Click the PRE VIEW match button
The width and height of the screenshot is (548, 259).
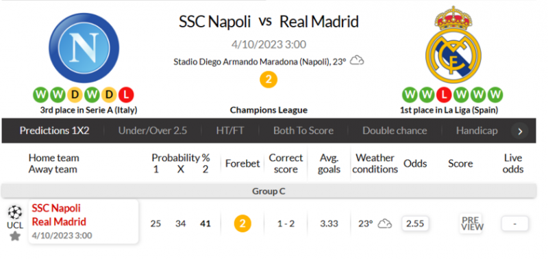(x=471, y=223)
